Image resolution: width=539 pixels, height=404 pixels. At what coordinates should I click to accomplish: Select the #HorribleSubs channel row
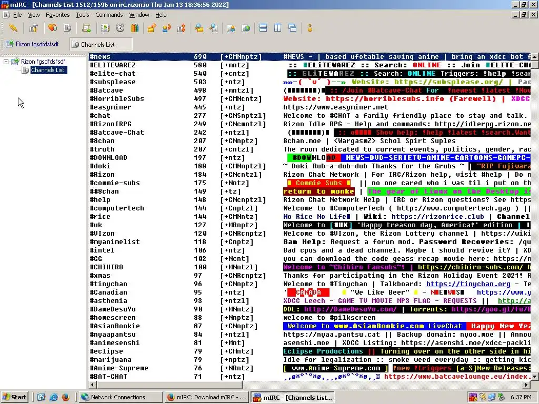click(x=310, y=98)
